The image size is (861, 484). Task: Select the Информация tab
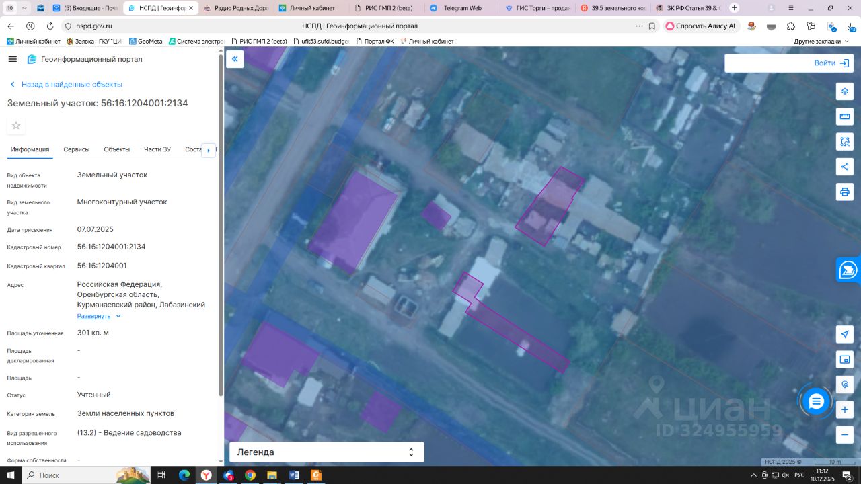point(30,149)
